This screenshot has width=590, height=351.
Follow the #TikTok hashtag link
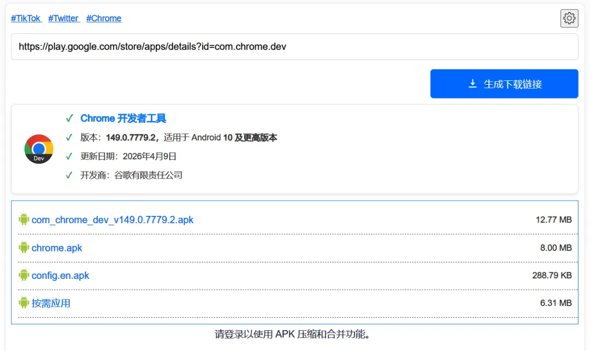coord(26,18)
